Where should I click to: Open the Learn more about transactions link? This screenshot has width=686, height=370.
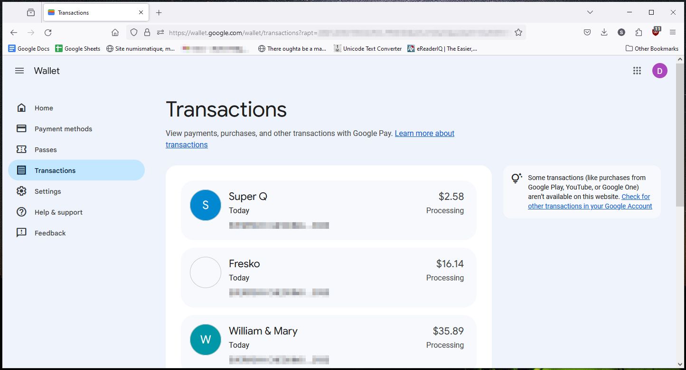coord(424,134)
